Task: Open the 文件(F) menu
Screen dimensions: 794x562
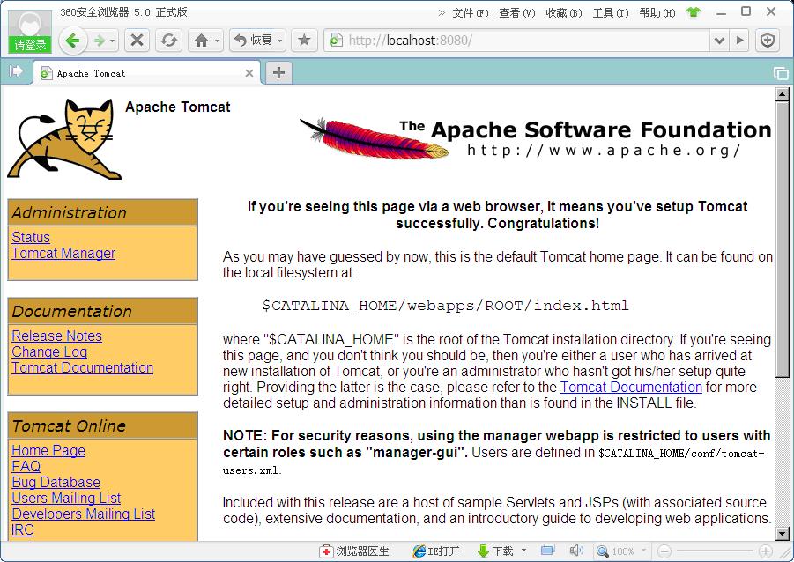Action: (471, 13)
